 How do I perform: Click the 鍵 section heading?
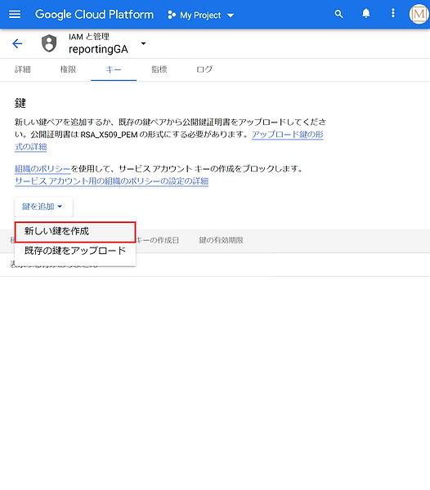pyautogui.click(x=20, y=103)
